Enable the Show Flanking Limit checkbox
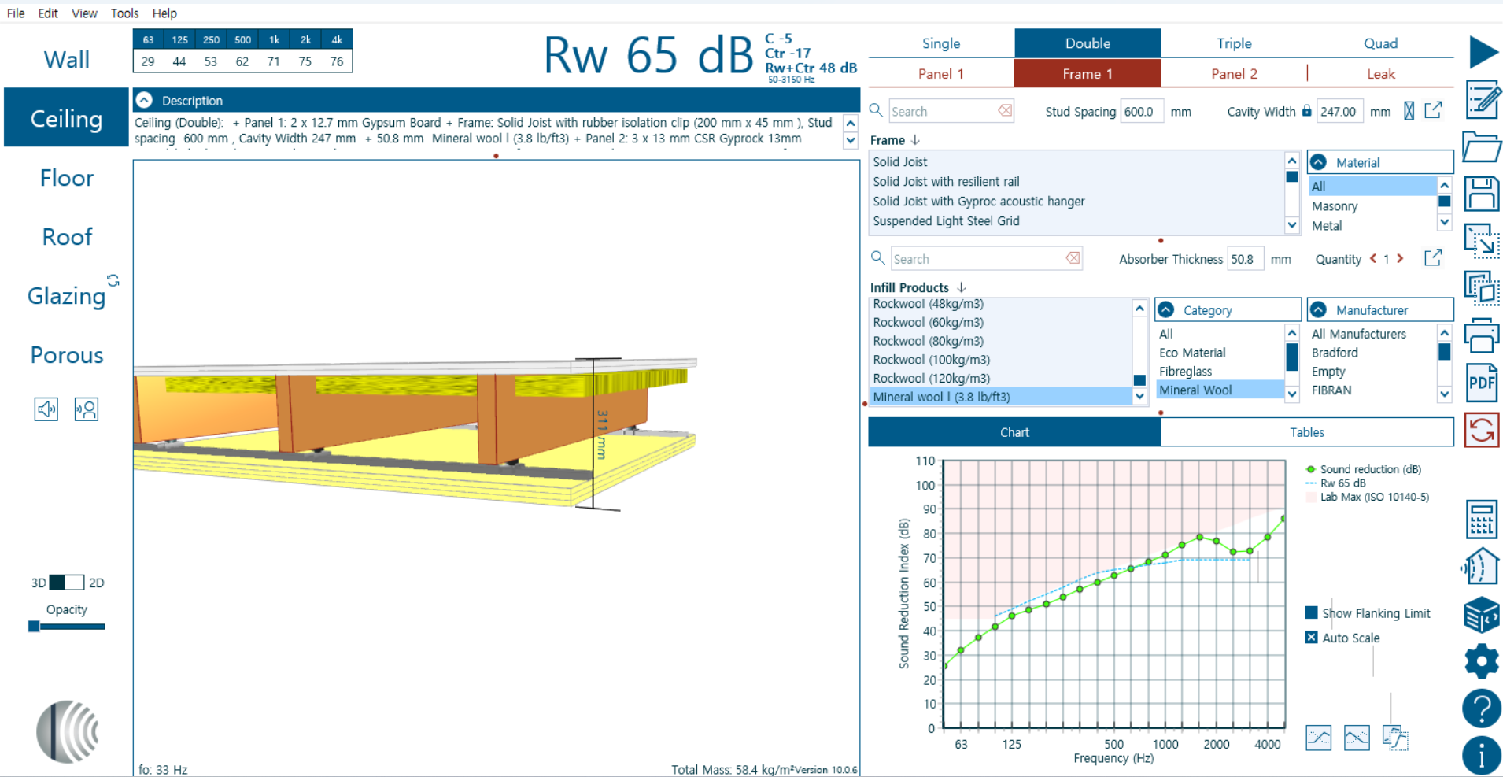Viewport: 1503px width, 777px height. tap(1311, 612)
